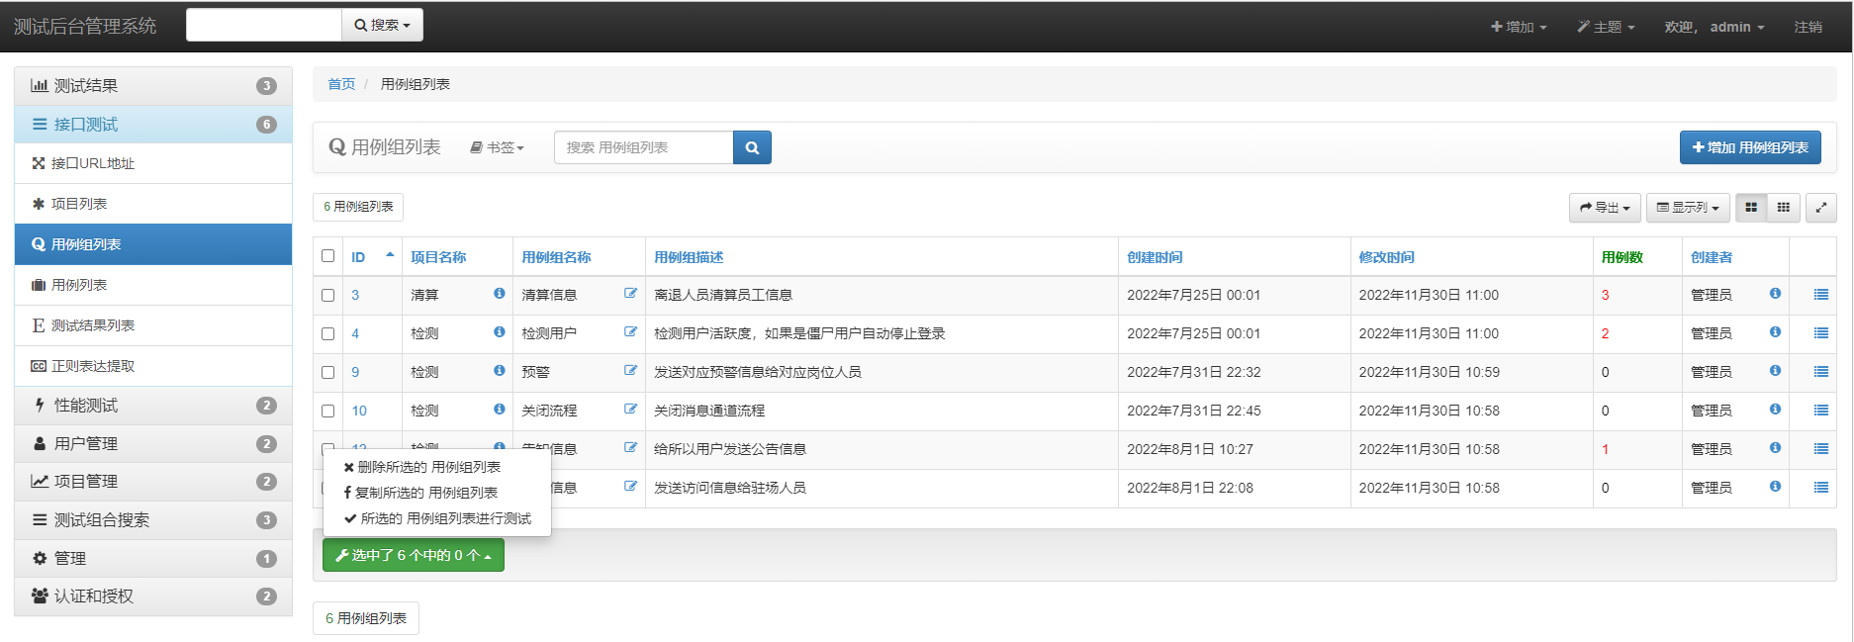Check the box for row ID 10
This screenshot has width=1854, height=642.
coord(328,411)
